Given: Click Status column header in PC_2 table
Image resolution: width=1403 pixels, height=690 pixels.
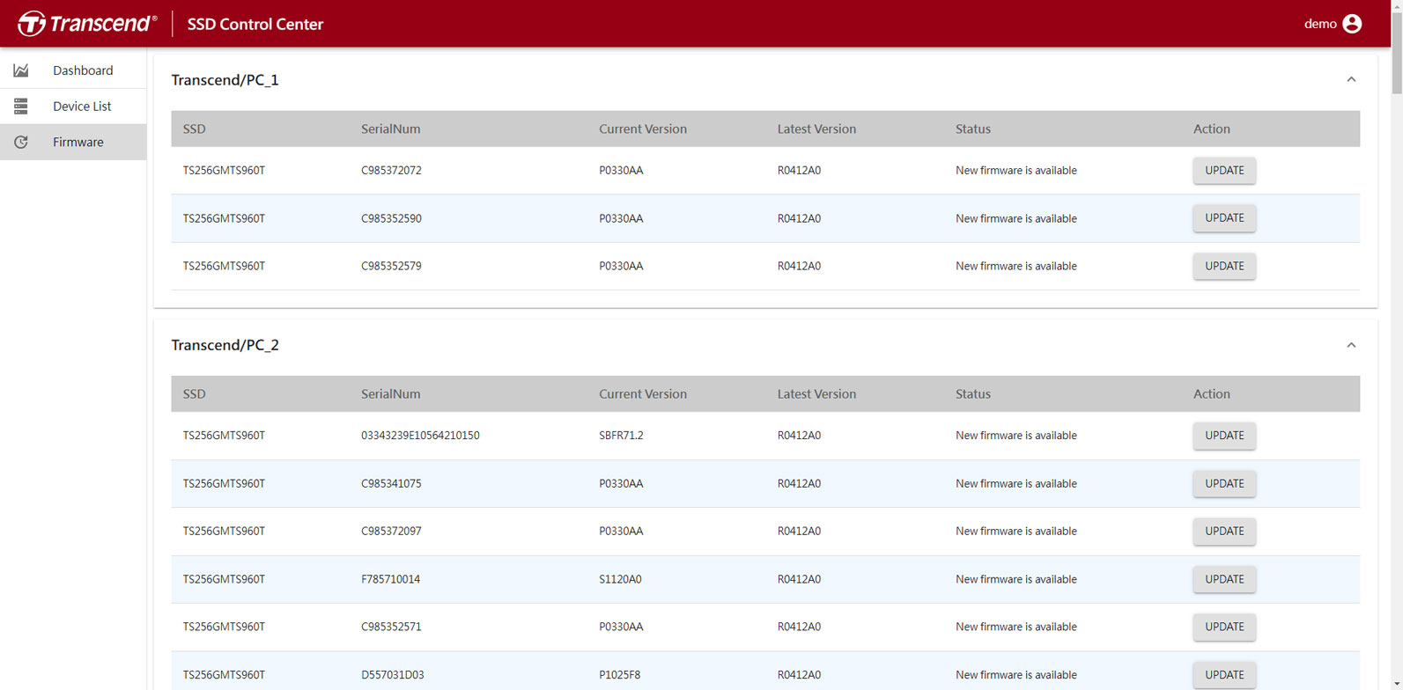Looking at the screenshot, I should (x=973, y=394).
